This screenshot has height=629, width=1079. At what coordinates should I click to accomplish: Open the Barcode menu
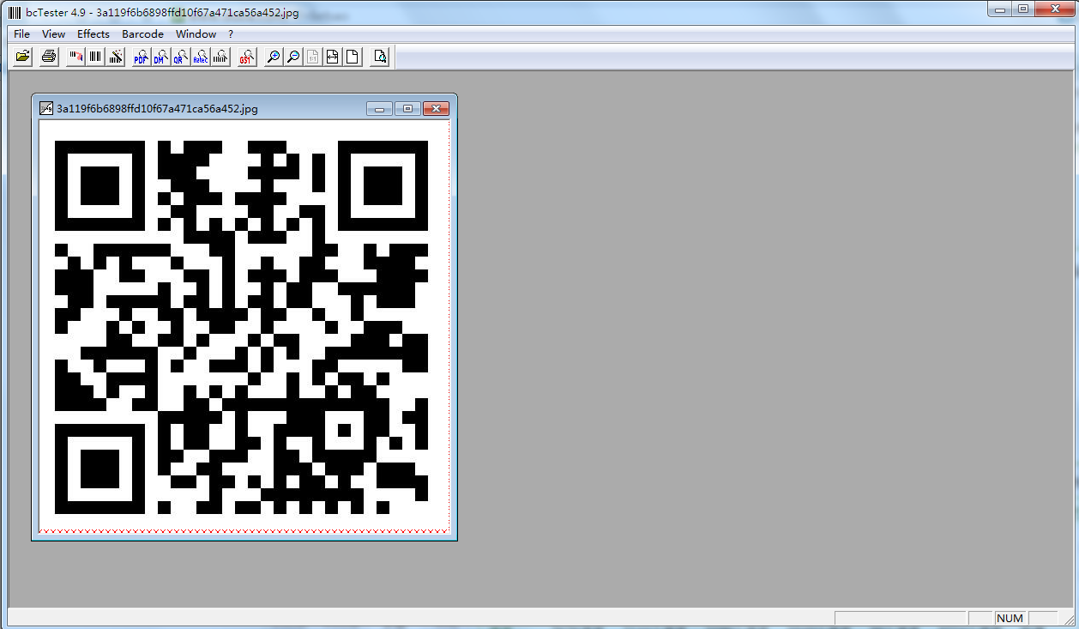(x=142, y=34)
